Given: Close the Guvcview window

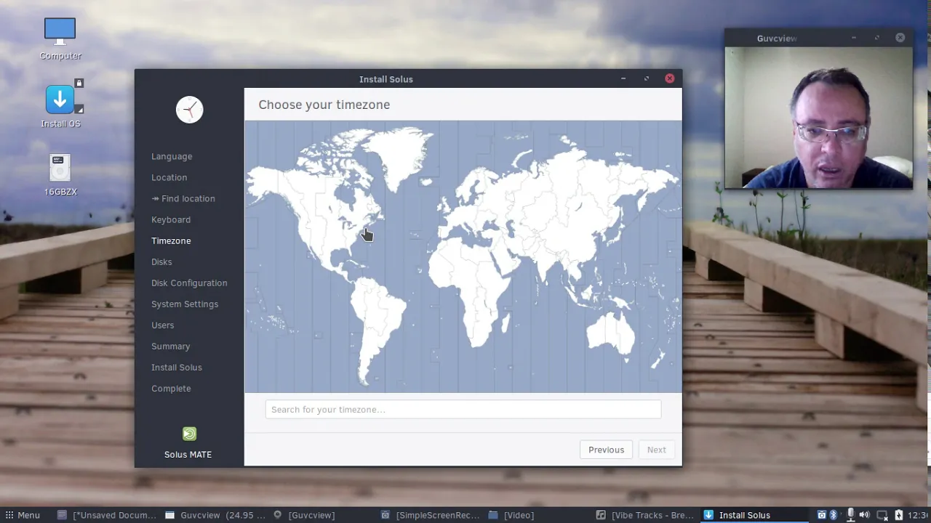Looking at the screenshot, I should pyautogui.click(x=900, y=38).
